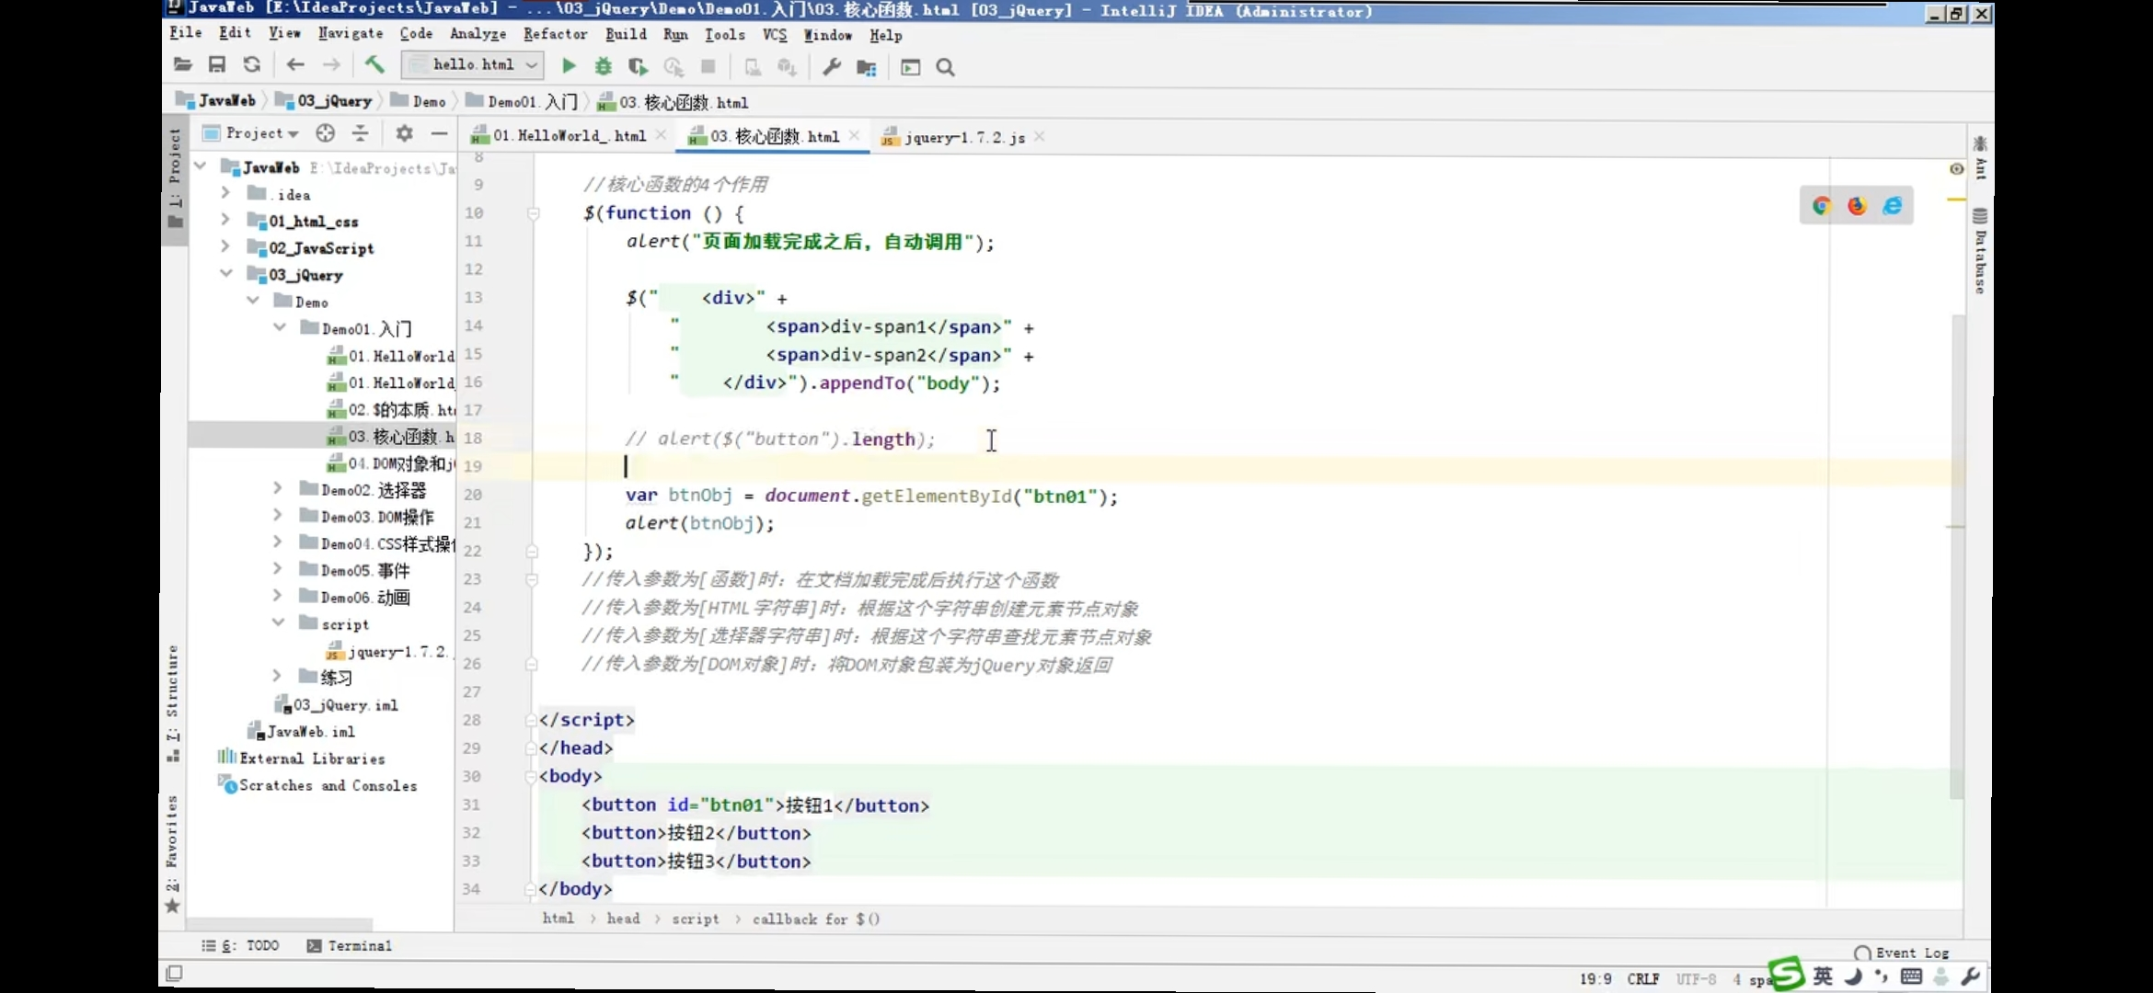2153x993 pixels.
Task: Click the script breadcrumb at editor bottom
Action: tap(696, 919)
